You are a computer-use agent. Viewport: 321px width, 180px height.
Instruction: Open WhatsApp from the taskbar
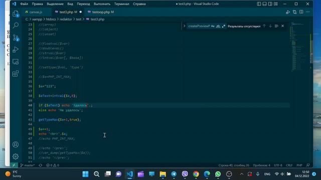pos(218,174)
